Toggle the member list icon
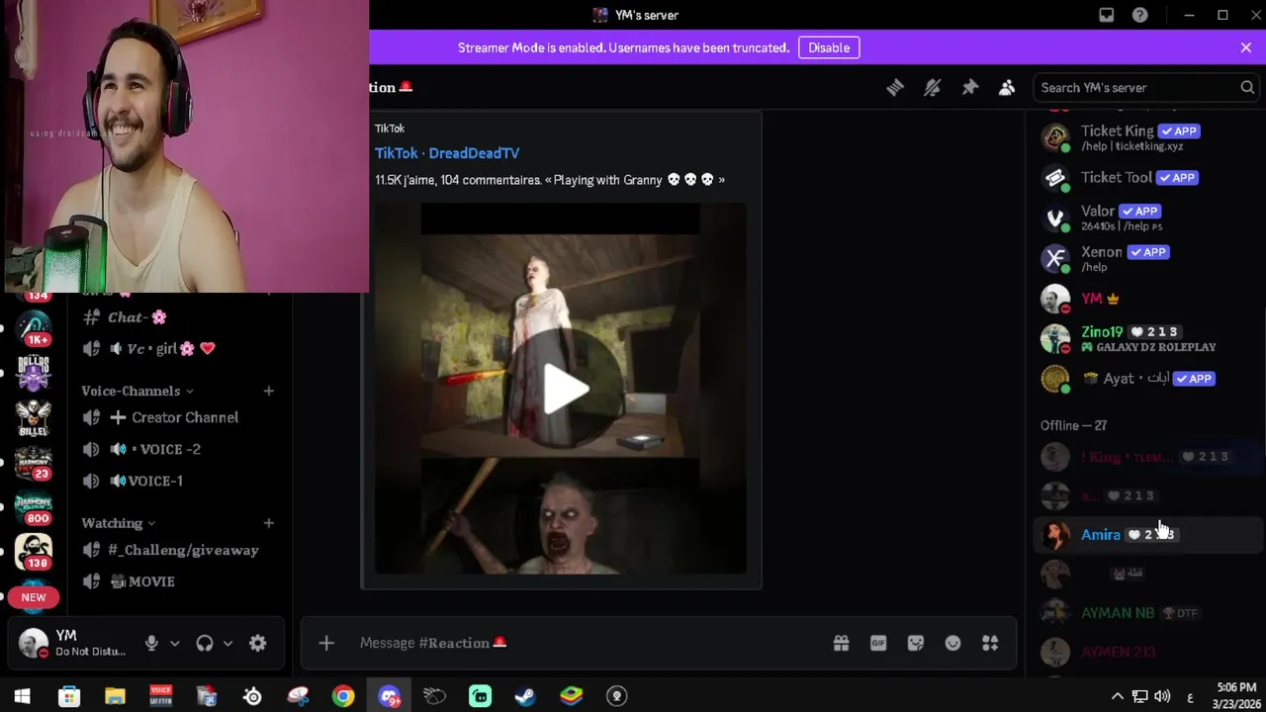The height and width of the screenshot is (712, 1266). click(x=1007, y=87)
